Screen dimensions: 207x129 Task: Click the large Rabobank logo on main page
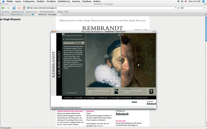pos(122,114)
